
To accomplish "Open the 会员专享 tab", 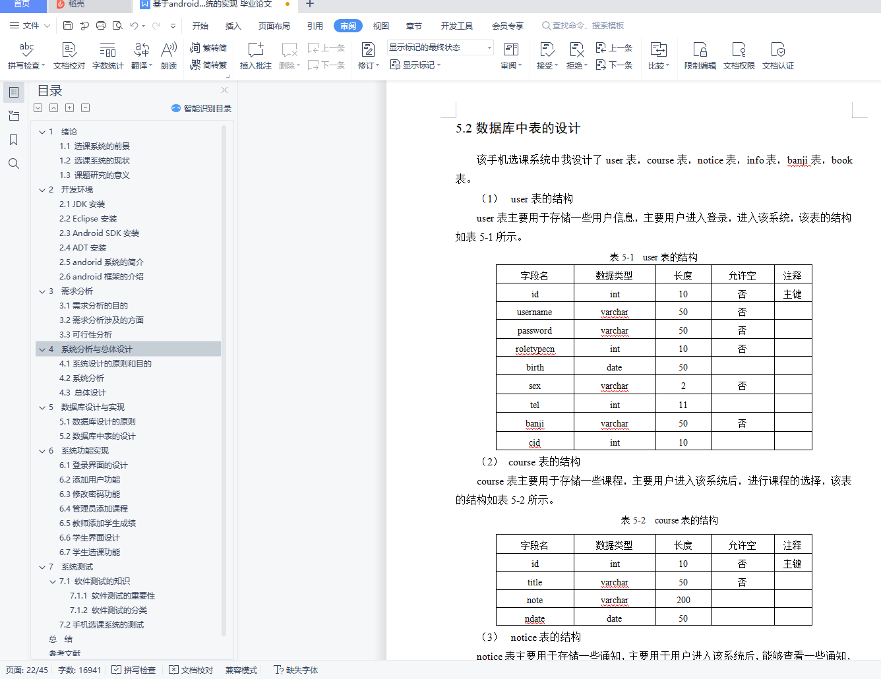I will (x=508, y=26).
